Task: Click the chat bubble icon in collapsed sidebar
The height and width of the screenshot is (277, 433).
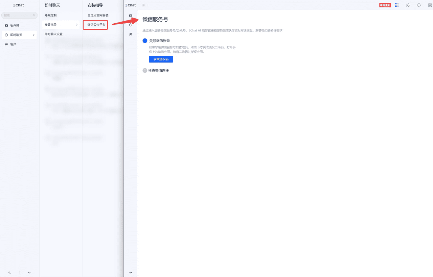Action: coord(131,25)
